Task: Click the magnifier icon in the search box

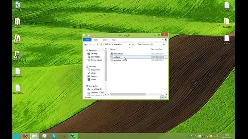Action: [164, 44]
